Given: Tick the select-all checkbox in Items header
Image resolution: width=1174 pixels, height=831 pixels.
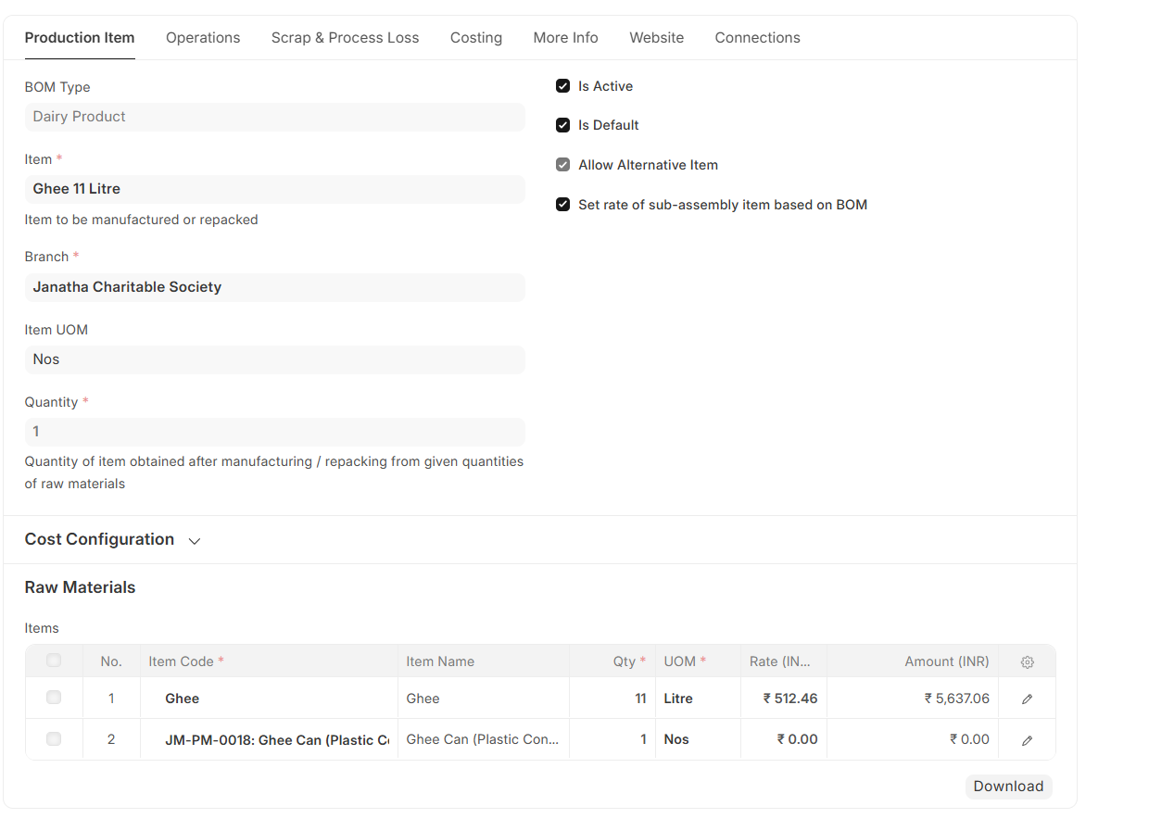Looking at the screenshot, I should (54, 661).
